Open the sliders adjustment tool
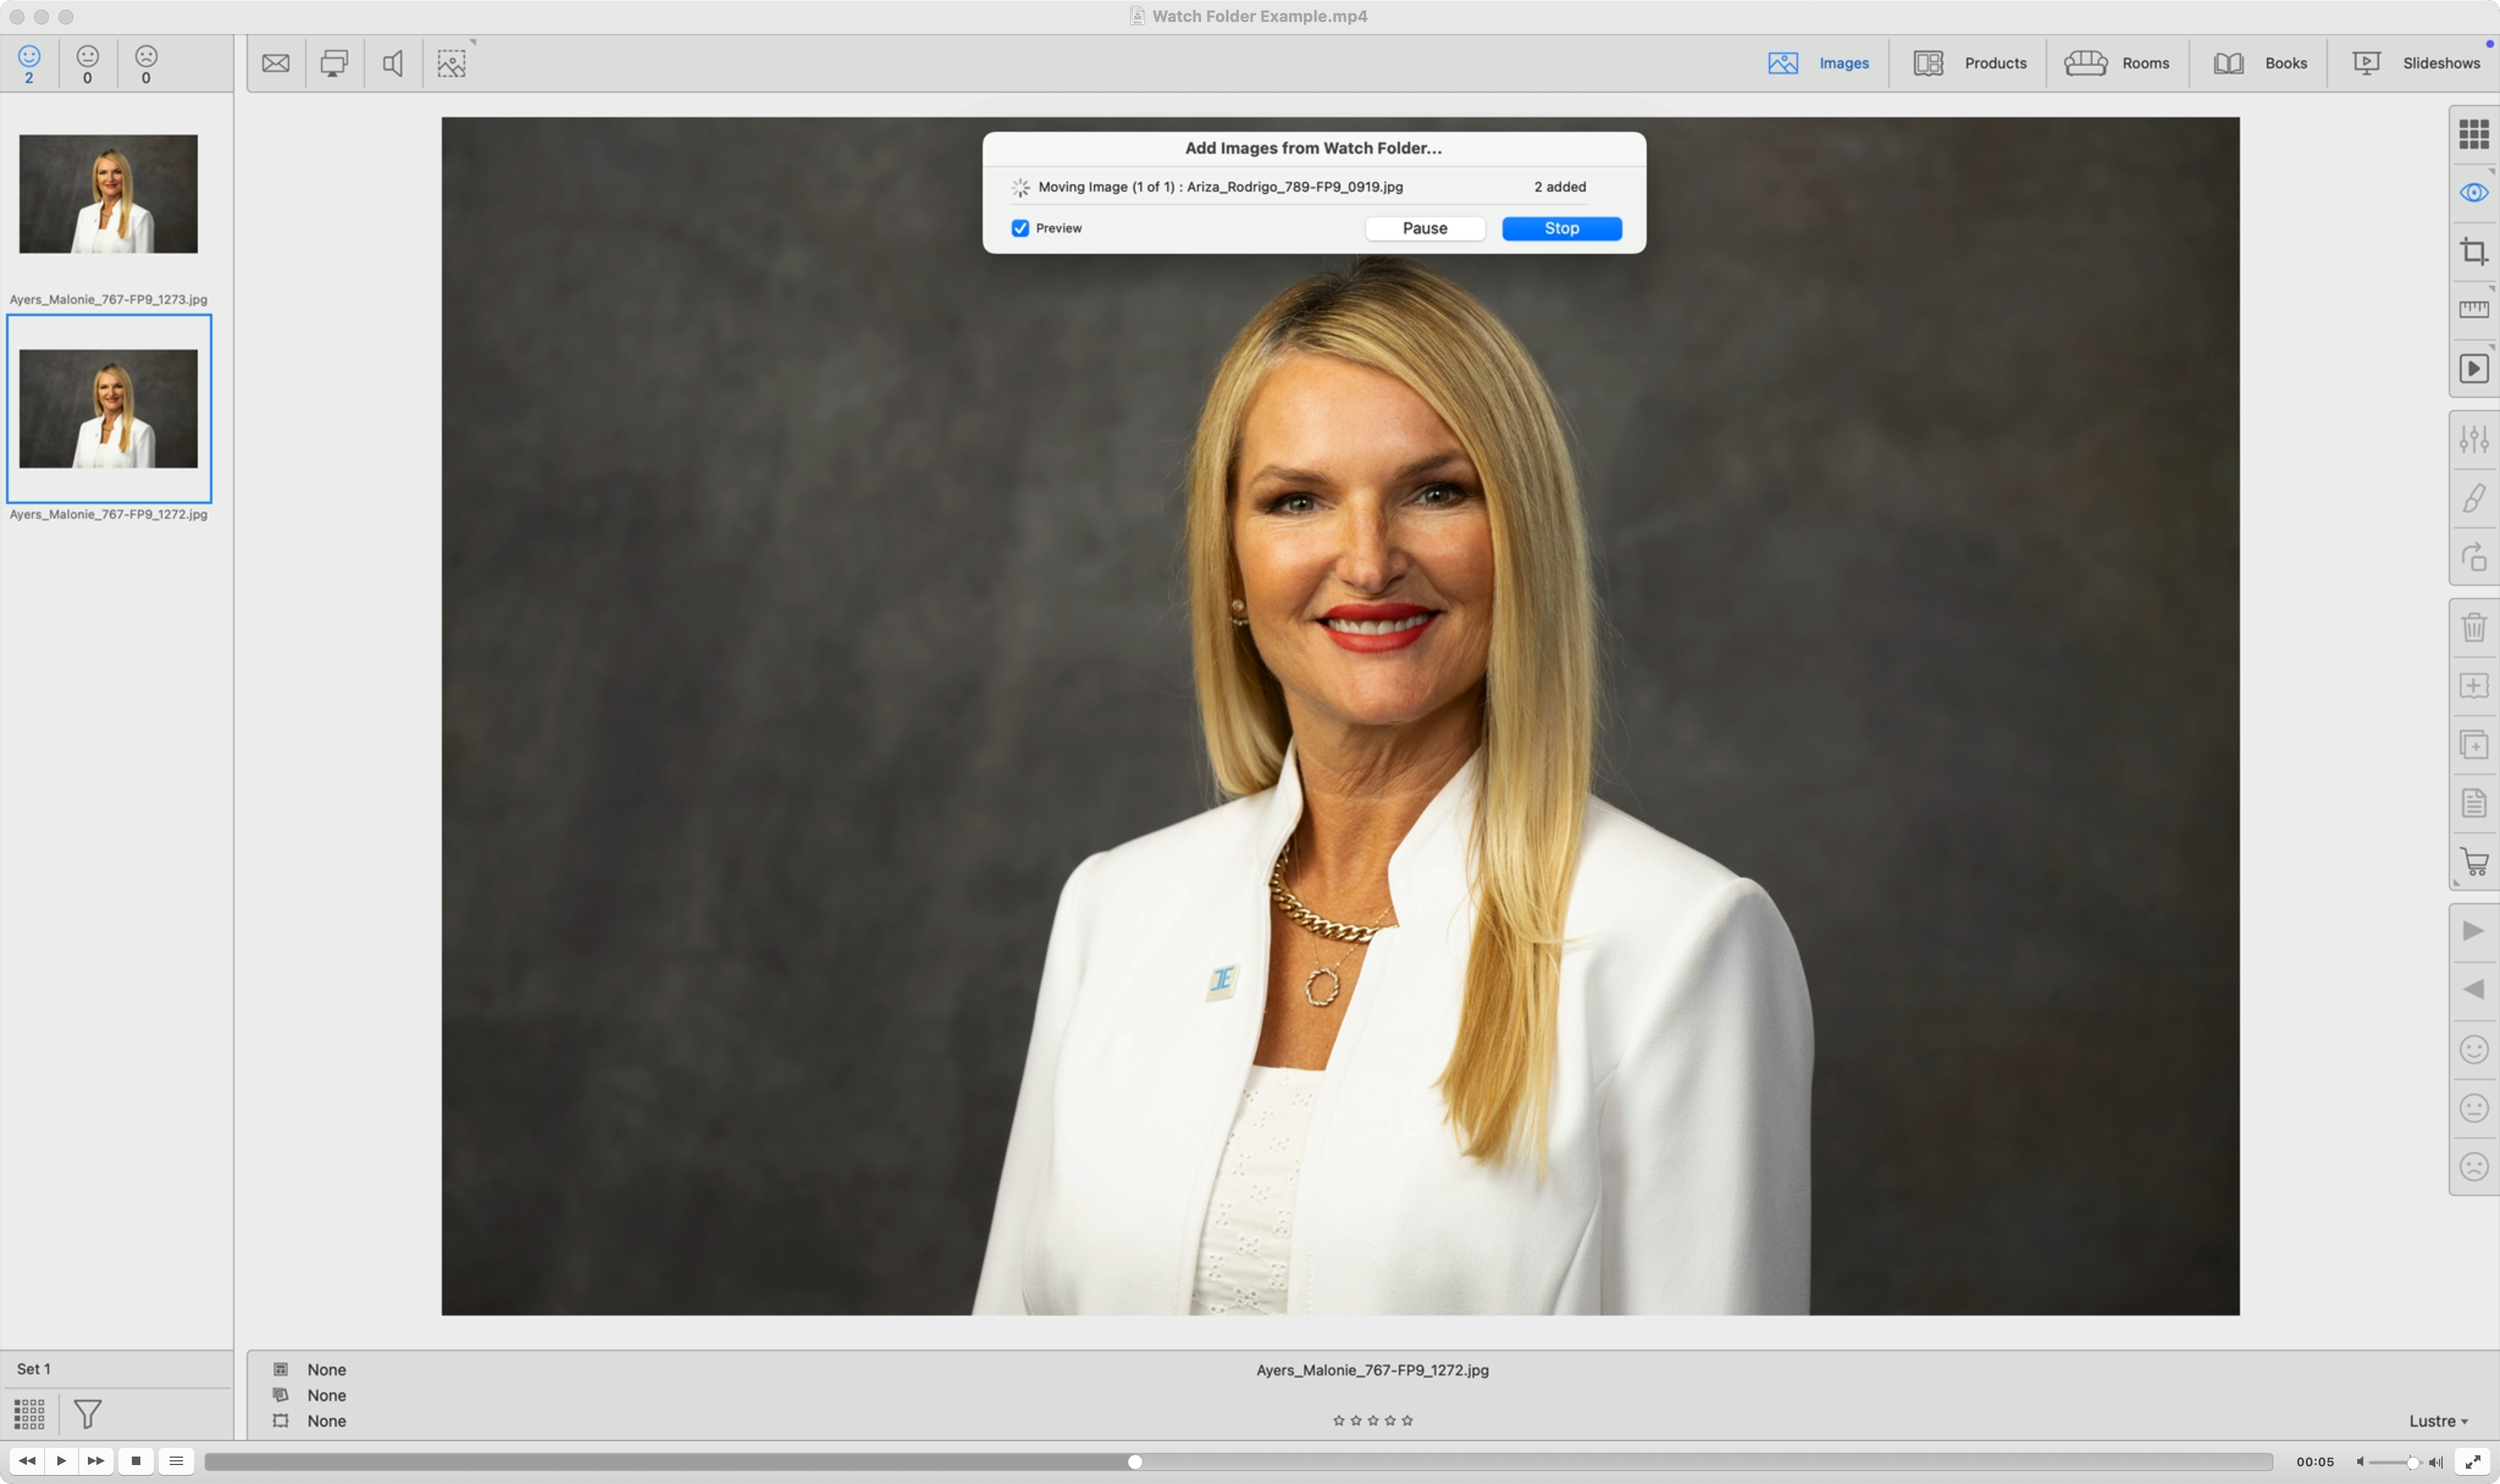Image resolution: width=2500 pixels, height=1484 pixels. (2473, 439)
